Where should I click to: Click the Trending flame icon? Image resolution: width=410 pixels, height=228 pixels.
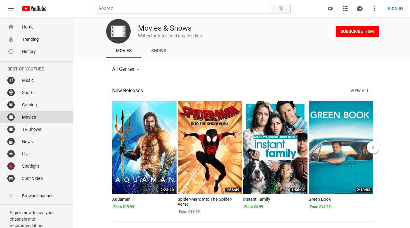[11, 39]
